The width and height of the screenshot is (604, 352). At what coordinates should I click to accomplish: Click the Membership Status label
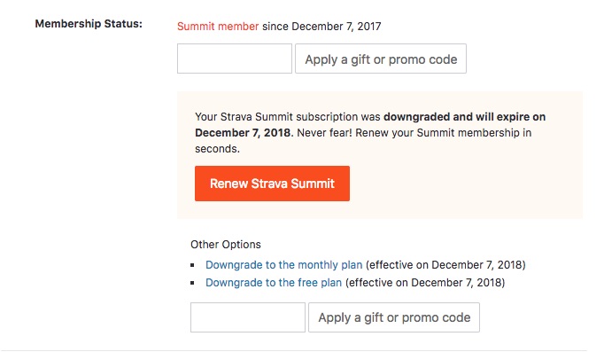tap(89, 24)
